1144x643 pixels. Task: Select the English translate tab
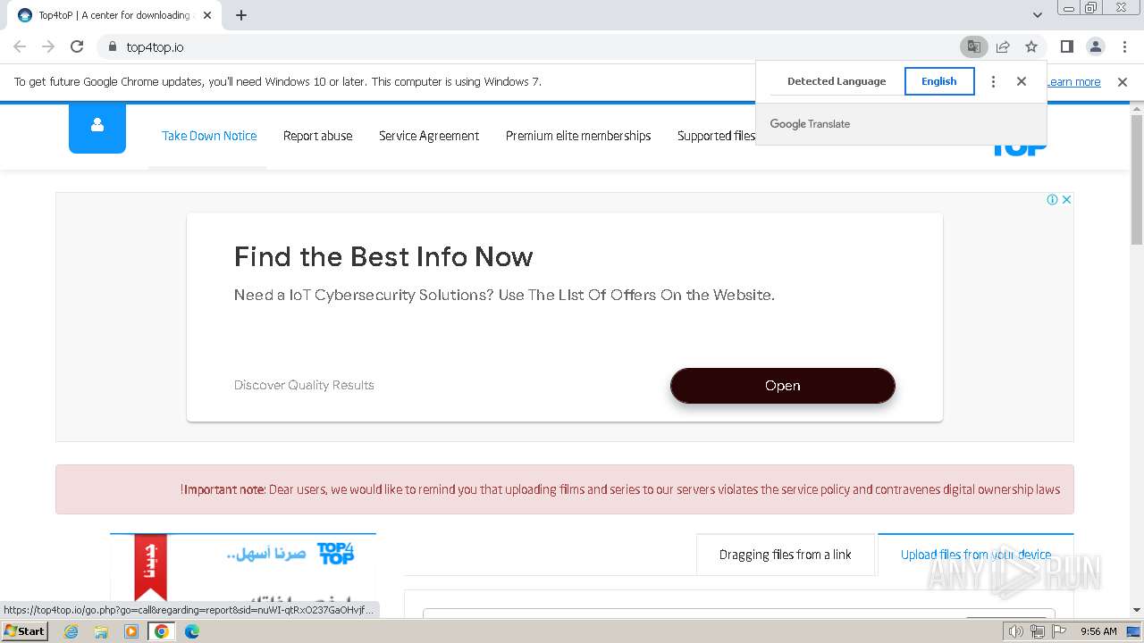[939, 81]
